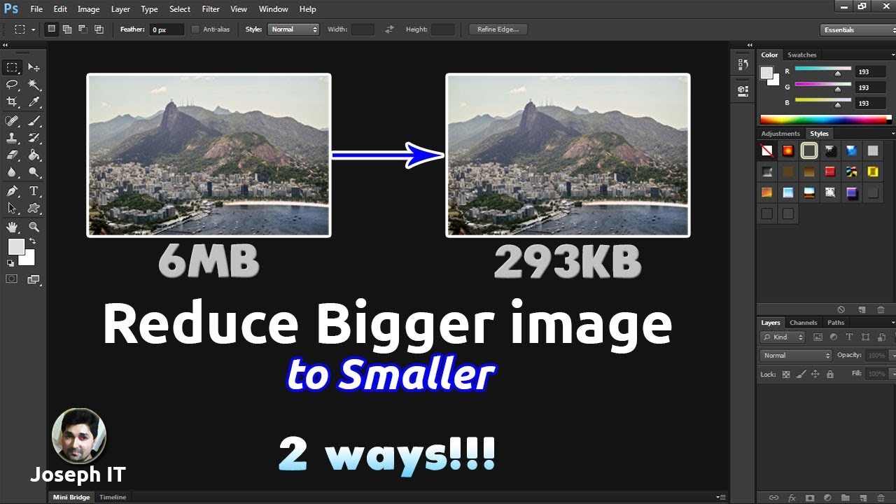Open the Style dropdown set to Normal
The image size is (896, 504).
pyautogui.click(x=293, y=29)
